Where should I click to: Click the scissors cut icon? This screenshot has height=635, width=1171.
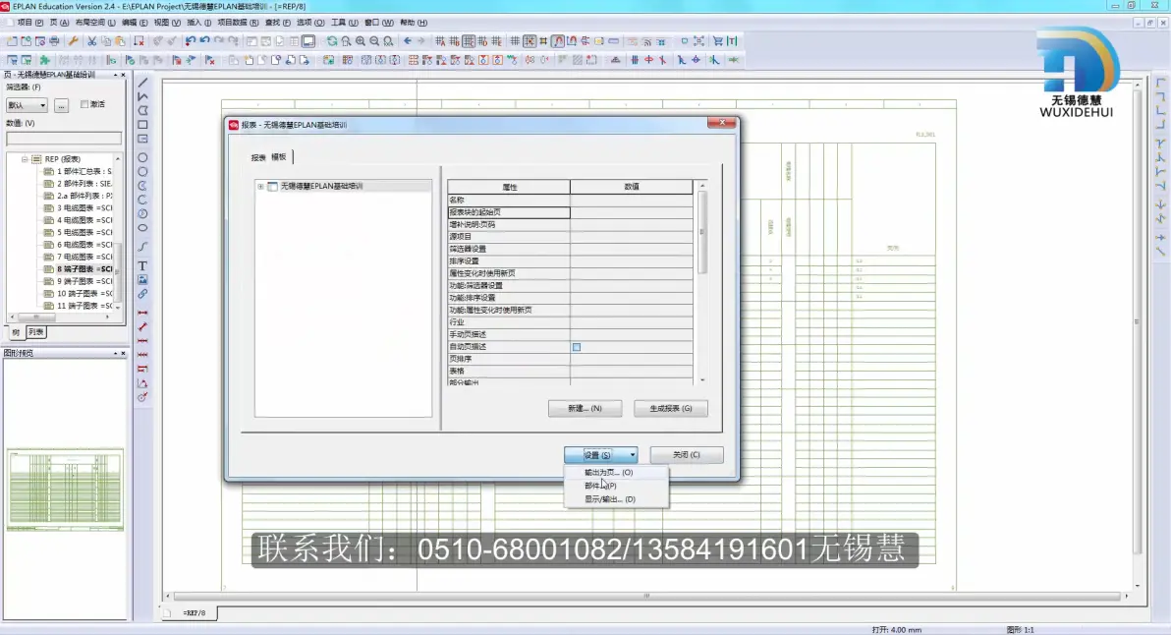pyautogui.click(x=91, y=41)
